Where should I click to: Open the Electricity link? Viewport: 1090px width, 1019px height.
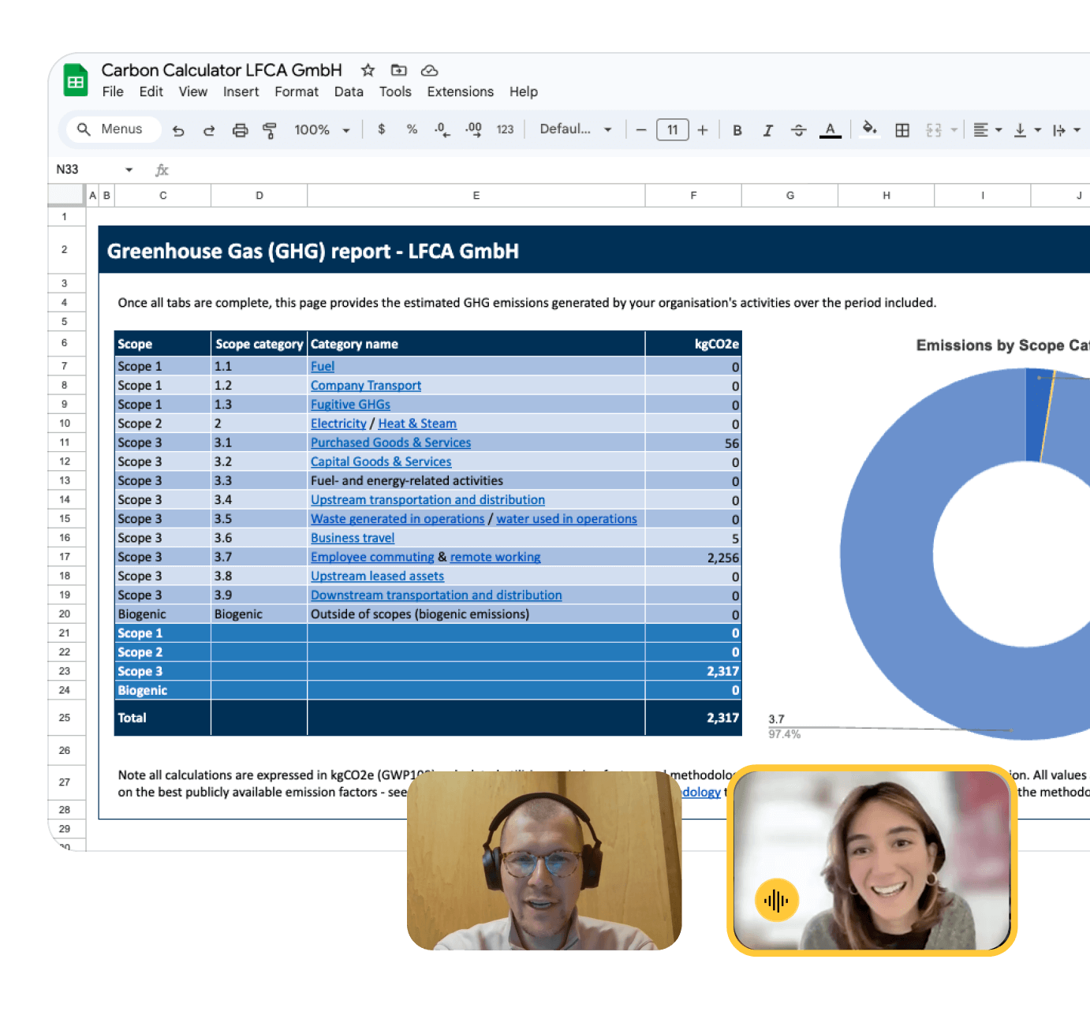[x=338, y=424]
